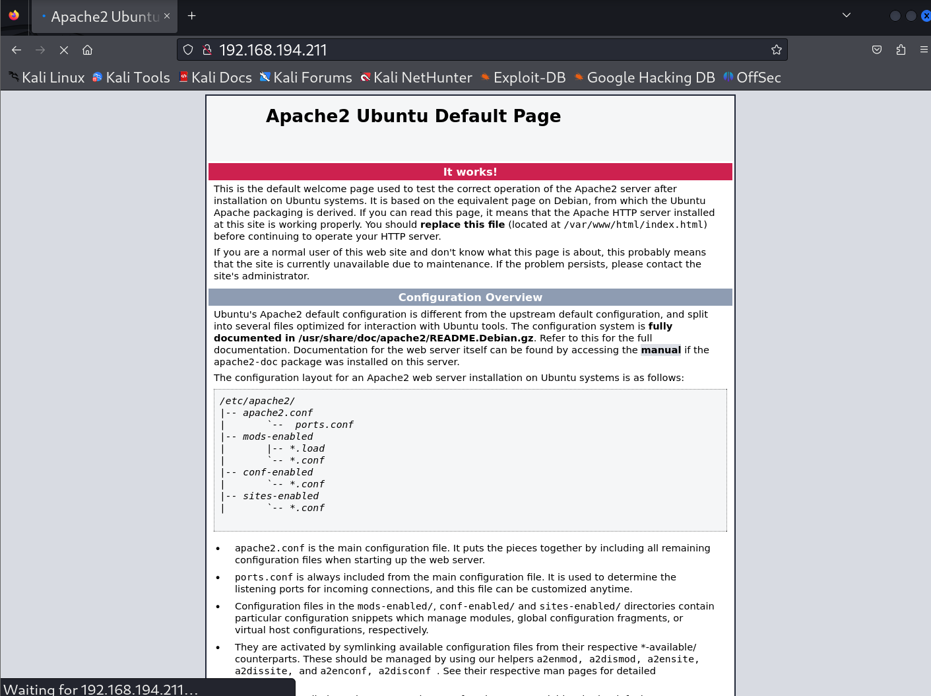This screenshot has height=696, width=931.
Task: Select the Apache2 Ubuntu tab
Action: tap(105, 17)
